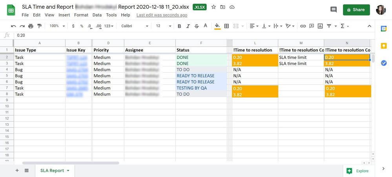Click the Move to folder icon
The width and height of the screenshot is (392, 177).
pyautogui.click(x=222, y=7)
